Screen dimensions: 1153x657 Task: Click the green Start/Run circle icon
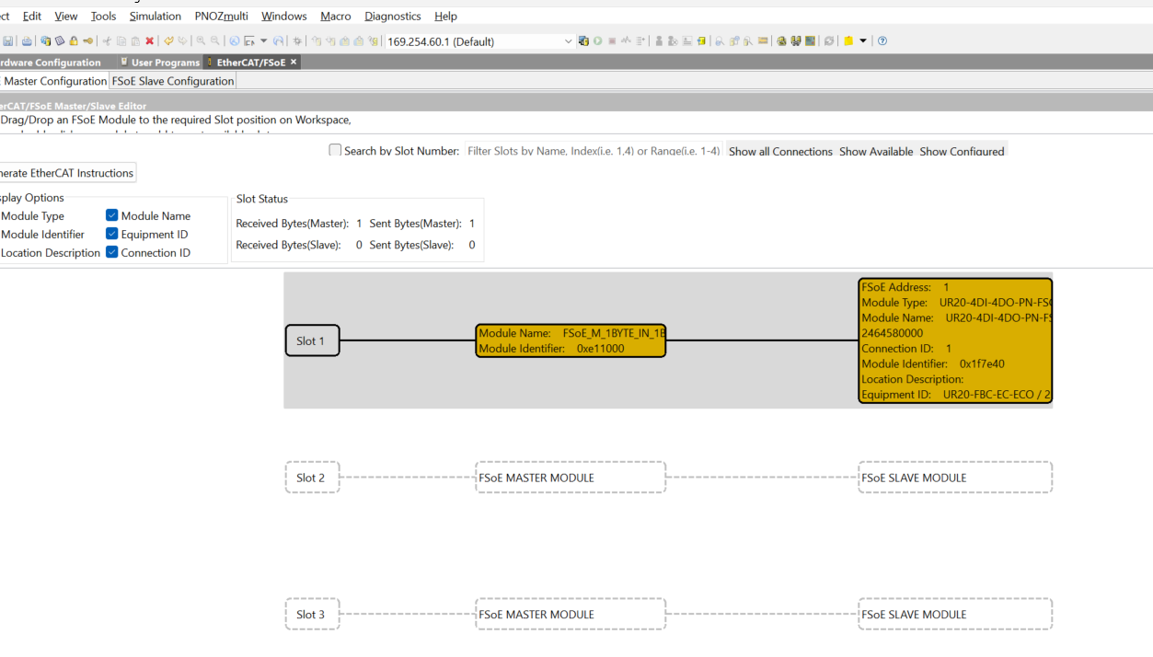[x=598, y=40]
